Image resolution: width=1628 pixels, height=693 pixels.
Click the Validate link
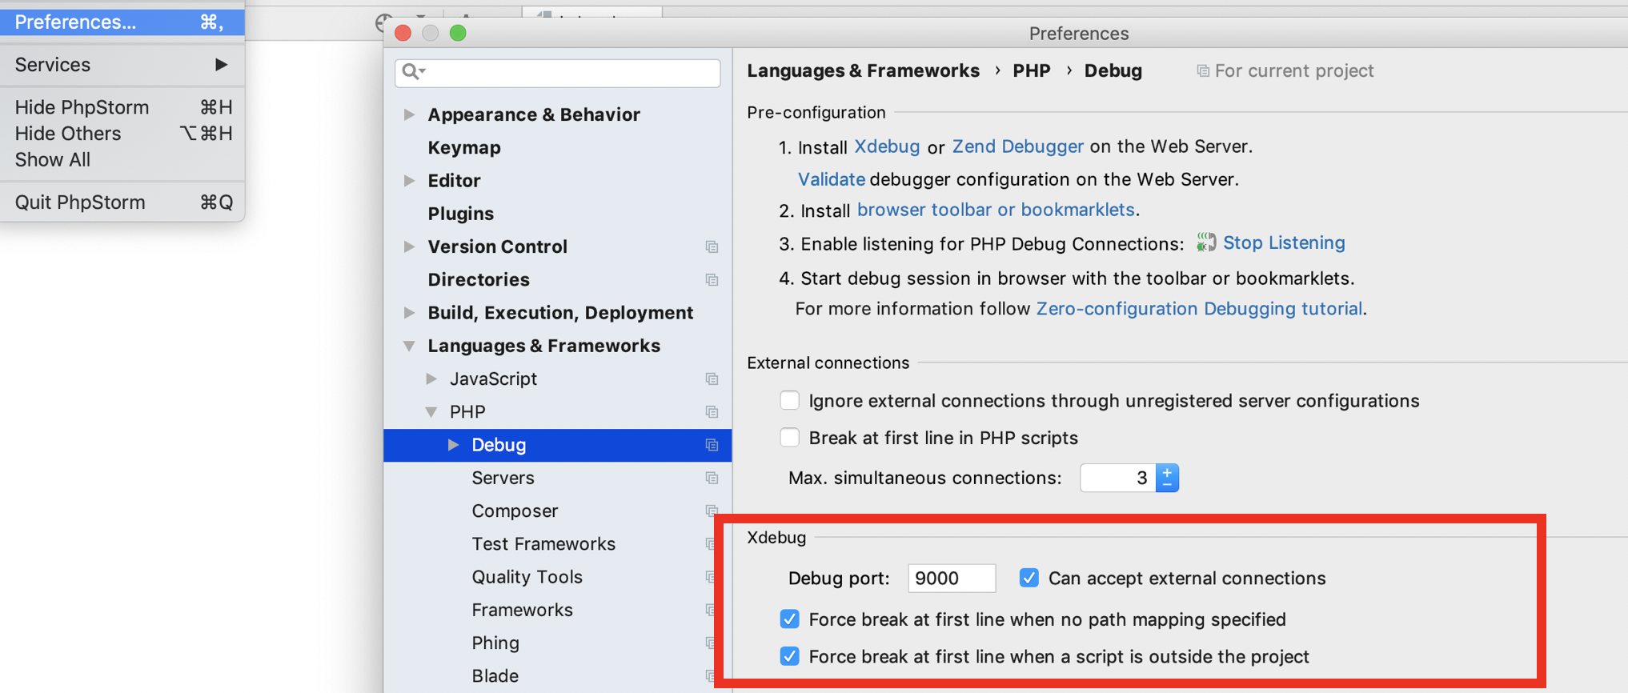(831, 179)
